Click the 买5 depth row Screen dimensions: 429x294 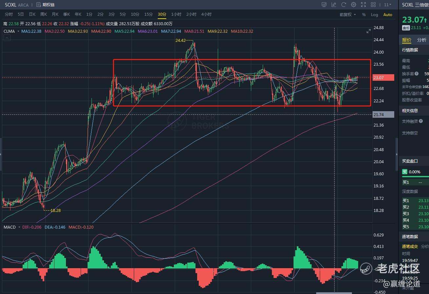point(415,227)
